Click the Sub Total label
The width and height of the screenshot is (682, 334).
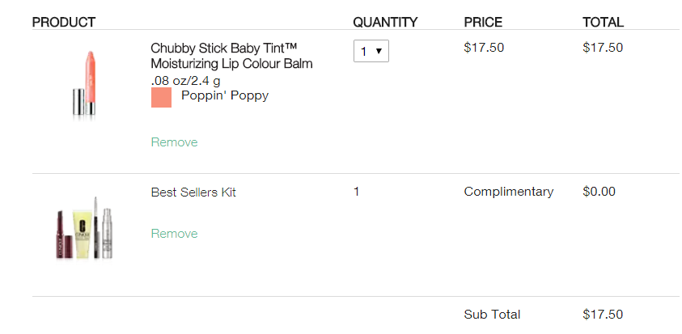pos(492,315)
